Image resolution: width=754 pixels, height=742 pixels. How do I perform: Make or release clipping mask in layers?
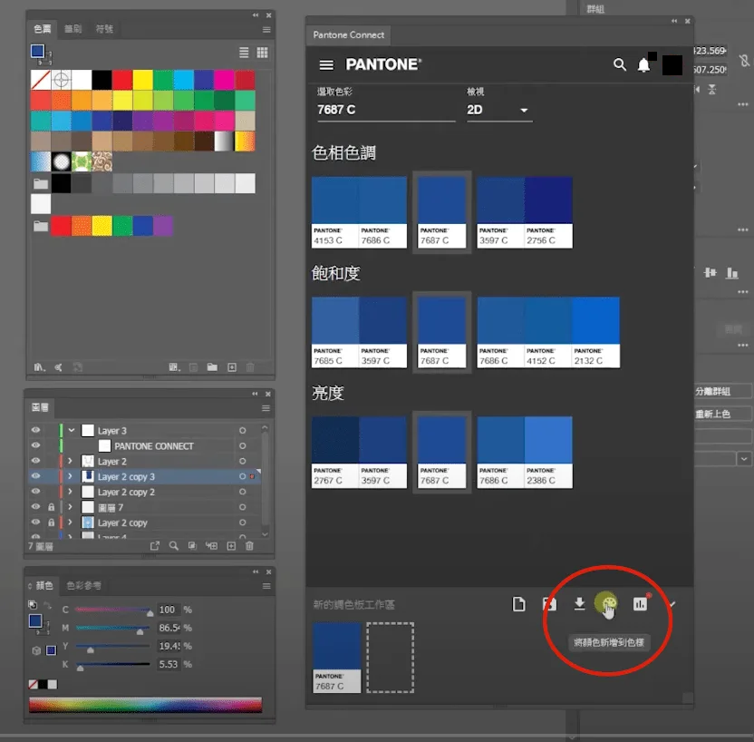192,546
